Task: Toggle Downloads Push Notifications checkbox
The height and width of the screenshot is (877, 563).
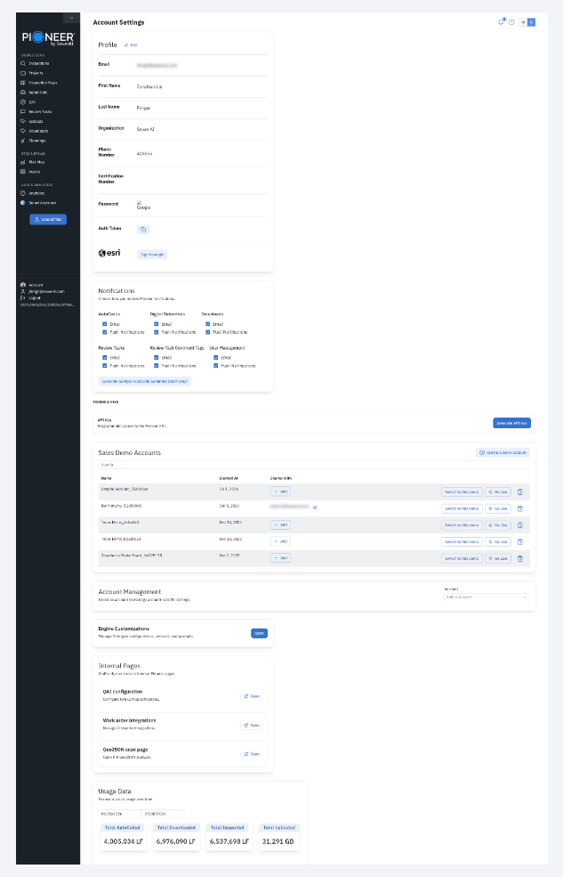Action: click(208, 332)
